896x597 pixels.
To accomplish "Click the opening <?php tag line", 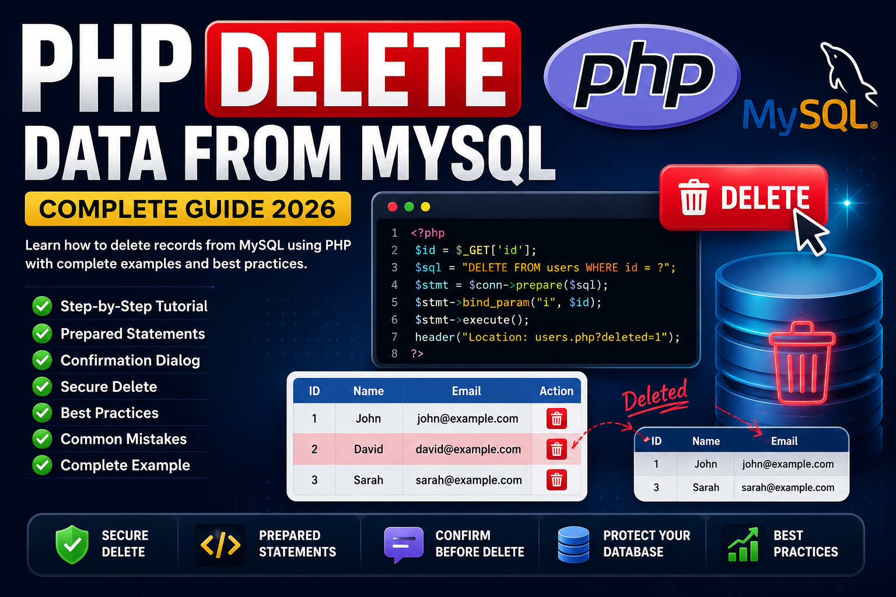I will pyautogui.click(x=428, y=233).
